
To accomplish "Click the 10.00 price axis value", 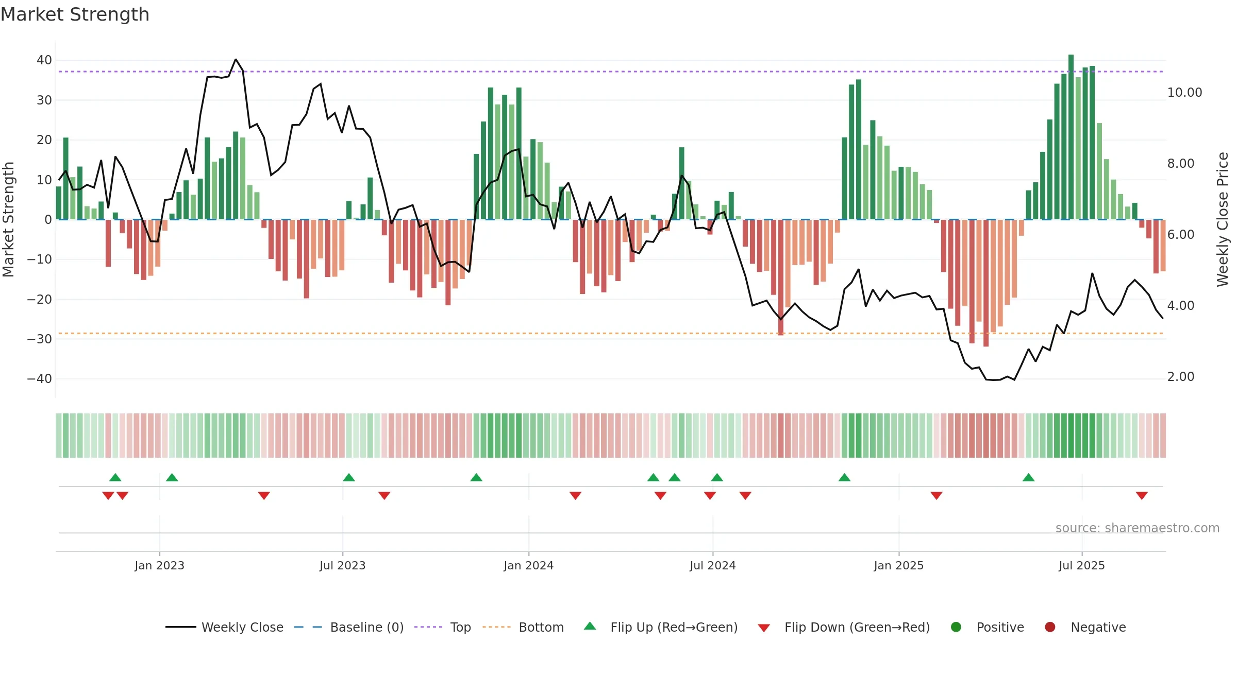I will pyautogui.click(x=1184, y=93).
